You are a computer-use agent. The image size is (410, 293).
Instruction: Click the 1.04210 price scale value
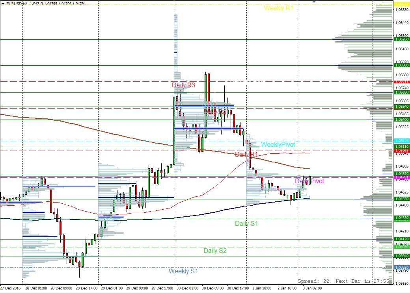402,231
